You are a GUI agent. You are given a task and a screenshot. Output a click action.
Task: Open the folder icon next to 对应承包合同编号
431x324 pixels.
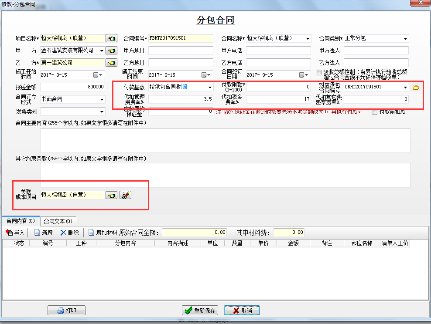416,87
